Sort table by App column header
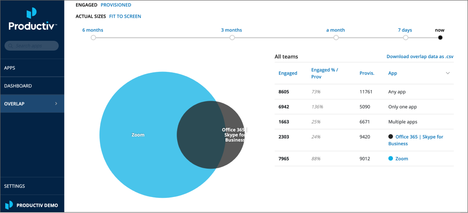The image size is (468, 213). pos(393,73)
